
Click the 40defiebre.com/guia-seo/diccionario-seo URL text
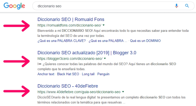pyautogui.click(x=79, y=92)
